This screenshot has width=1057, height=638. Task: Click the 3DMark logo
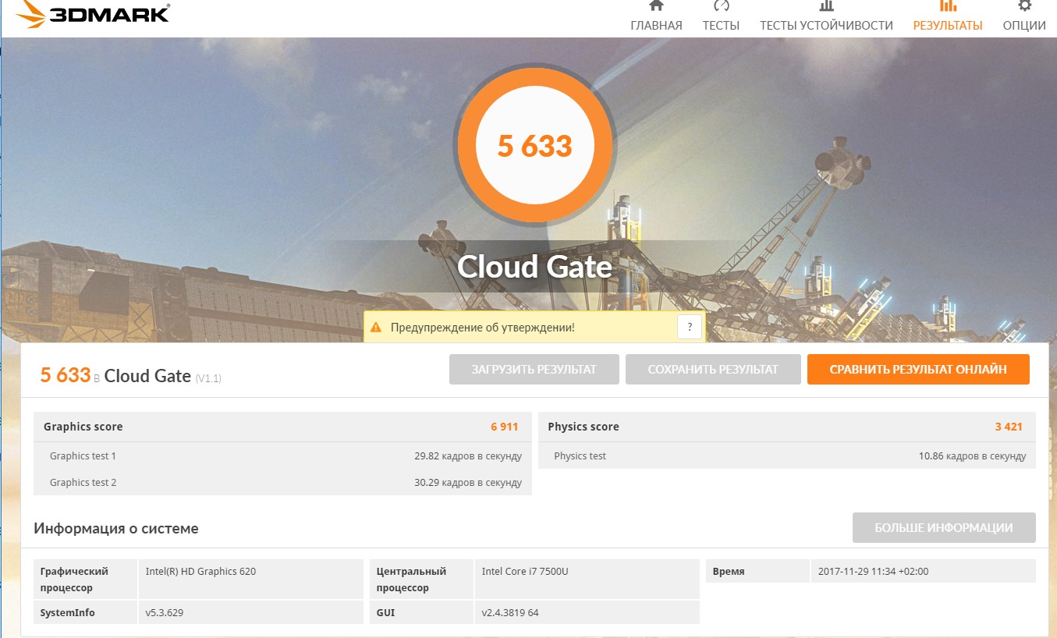coord(92,15)
